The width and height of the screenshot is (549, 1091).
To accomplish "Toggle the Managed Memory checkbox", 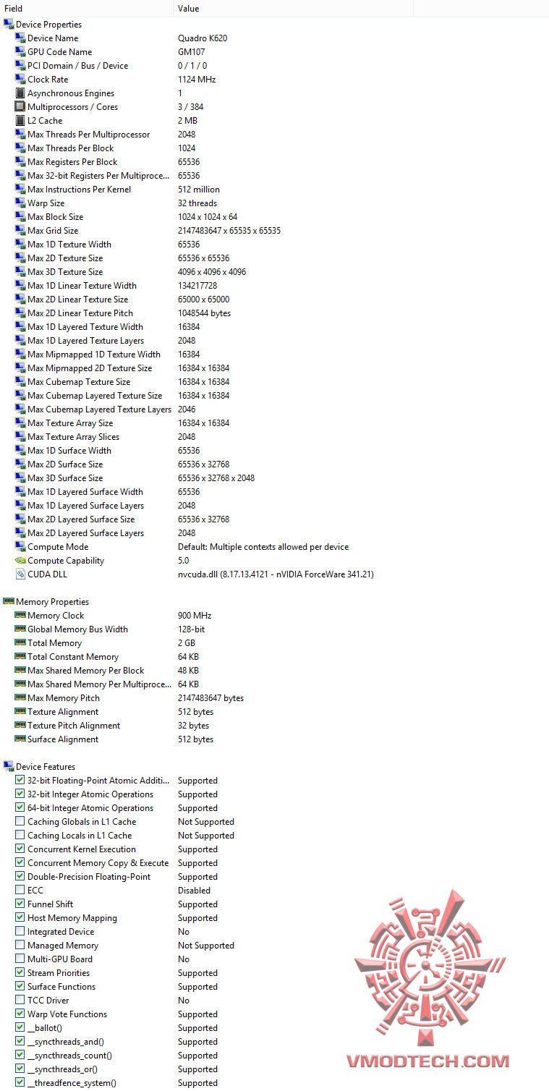I will (x=20, y=945).
